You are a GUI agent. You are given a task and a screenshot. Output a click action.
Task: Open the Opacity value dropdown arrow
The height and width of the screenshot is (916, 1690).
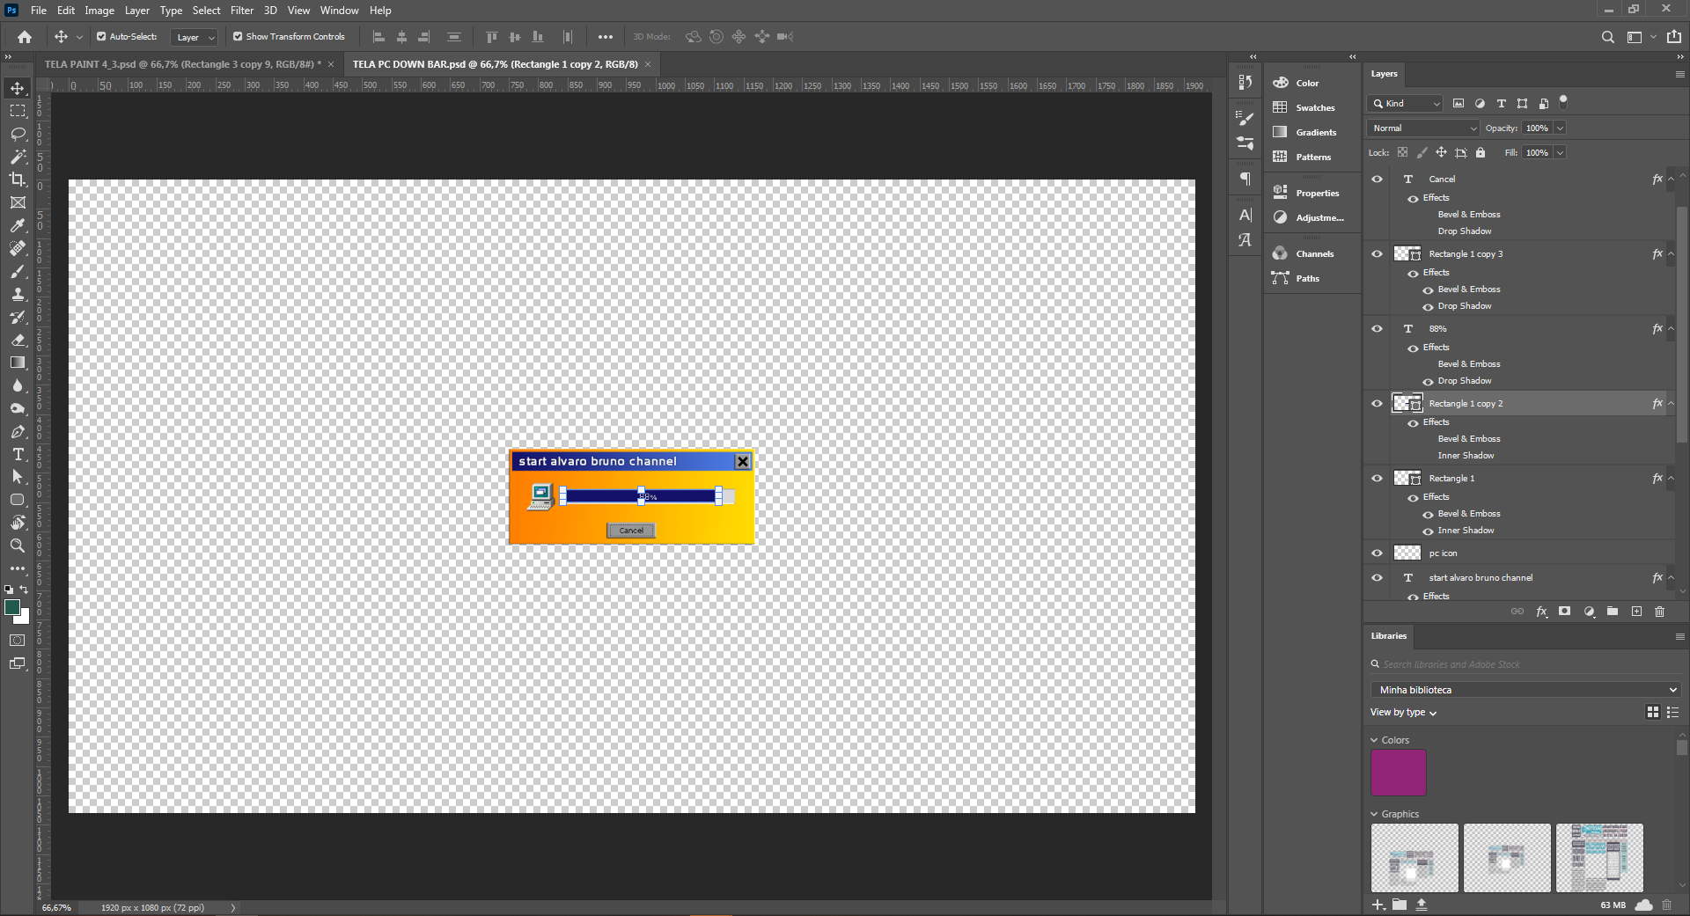[x=1560, y=128]
